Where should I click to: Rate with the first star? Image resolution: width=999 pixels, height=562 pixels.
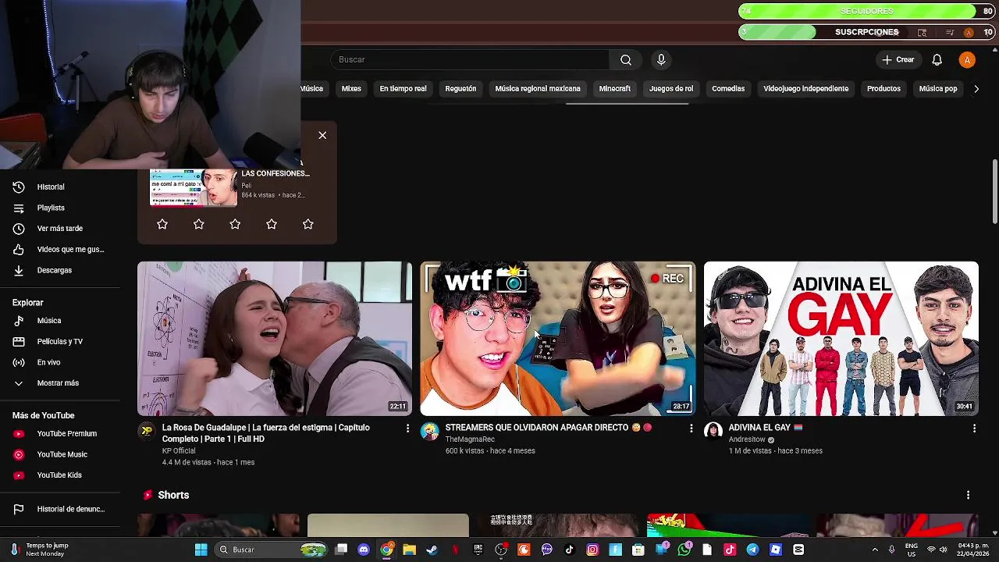click(x=162, y=224)
